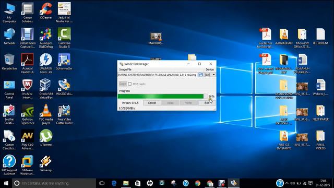The image size is (334, 188).
Task: Open the Brother Creative desktop shortcut
Action: 9,114
